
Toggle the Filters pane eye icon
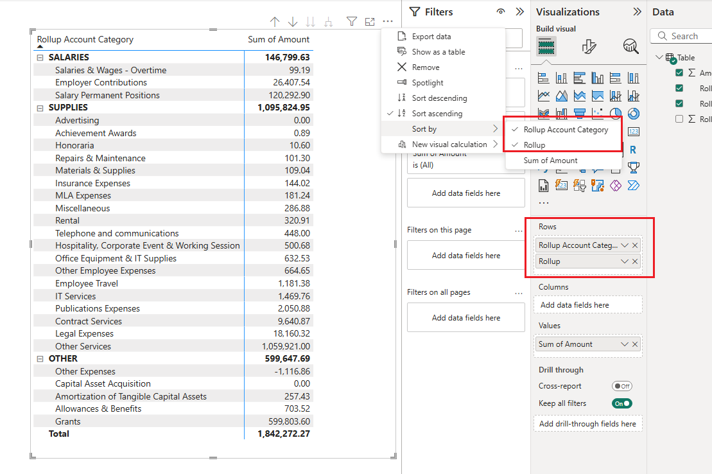coord(501,12)
